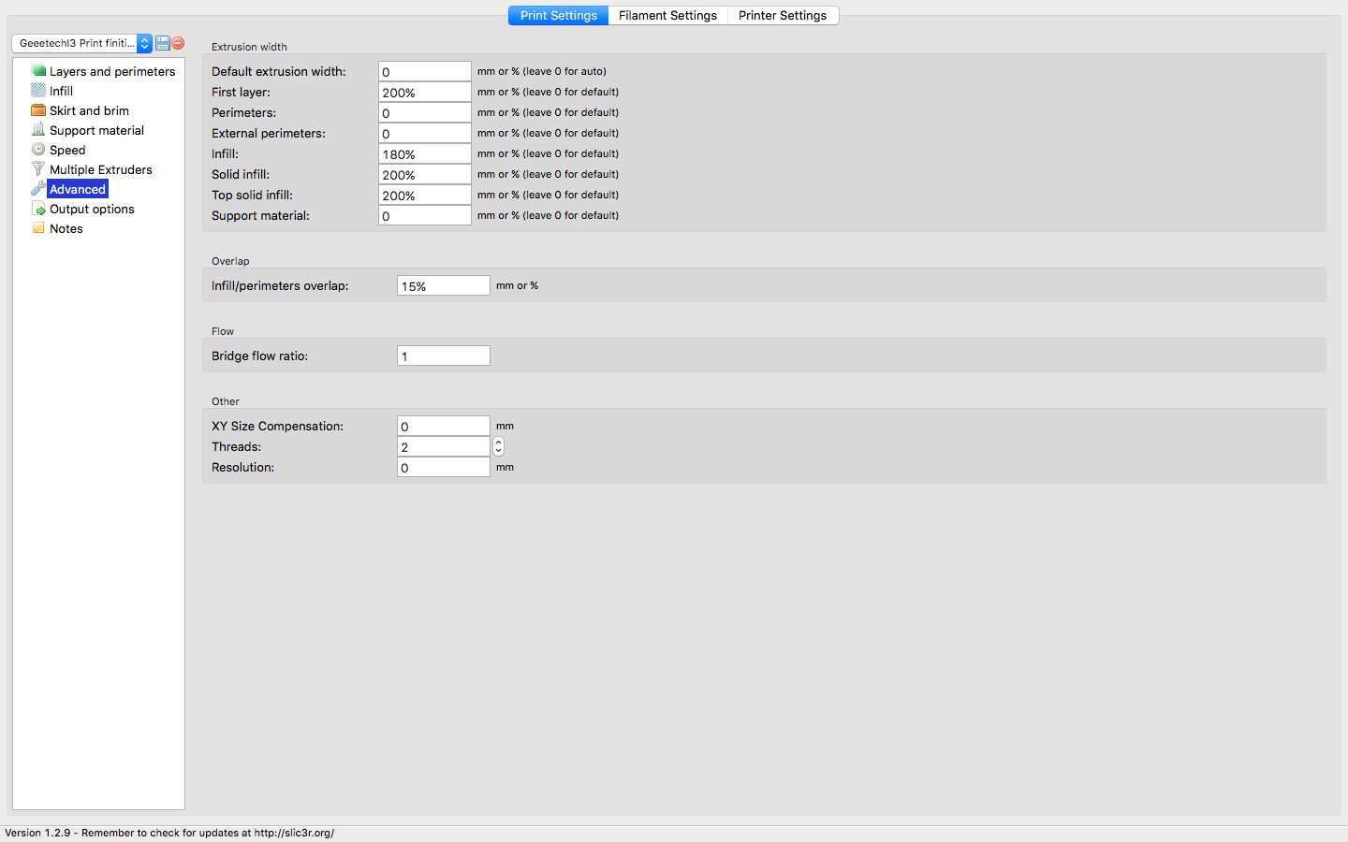Image resolution: width=1348 pixels, height=842 pixels.
Task: Click the Notes yellow icon
Action: pos(38,228)
